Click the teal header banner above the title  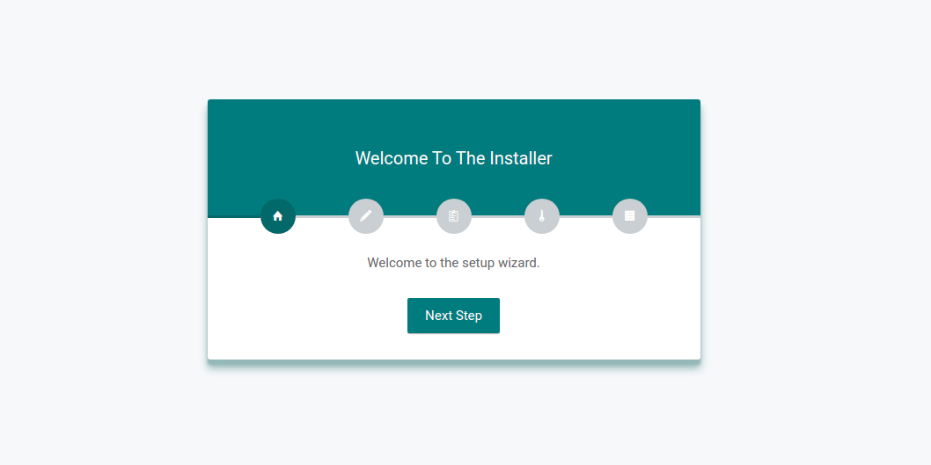[x=453, y=121]
